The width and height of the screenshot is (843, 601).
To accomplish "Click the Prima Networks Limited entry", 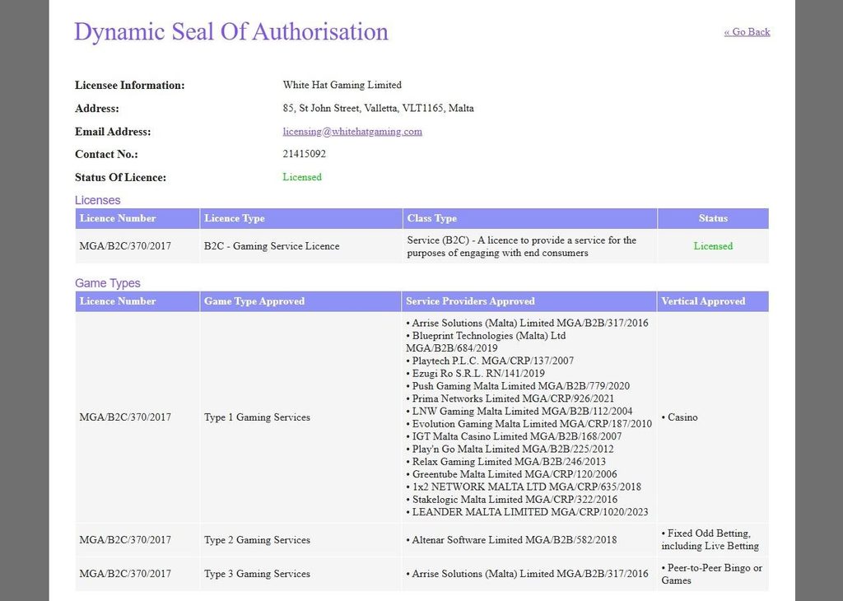I will point(510,398).
